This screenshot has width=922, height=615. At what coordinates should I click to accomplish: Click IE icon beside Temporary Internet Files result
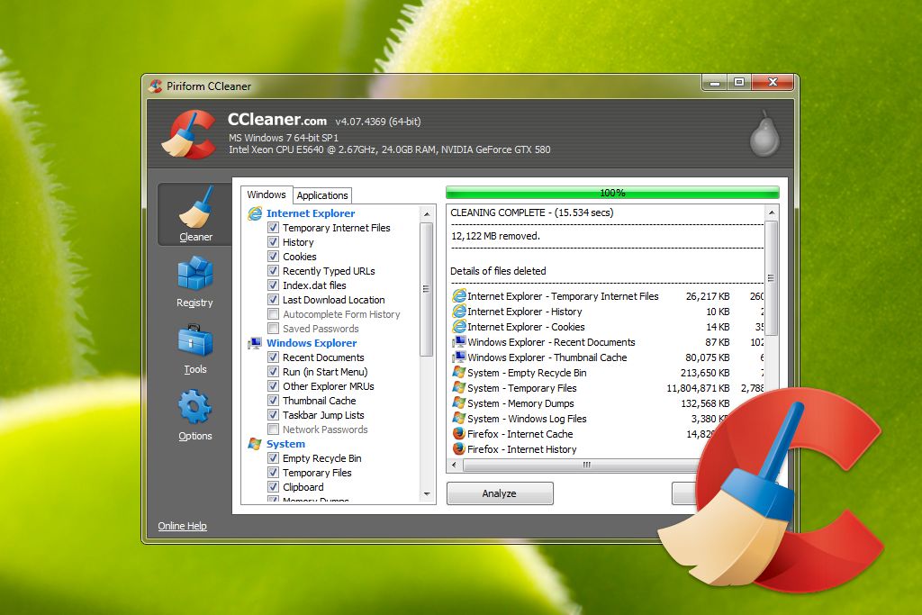tap(458, 296)
